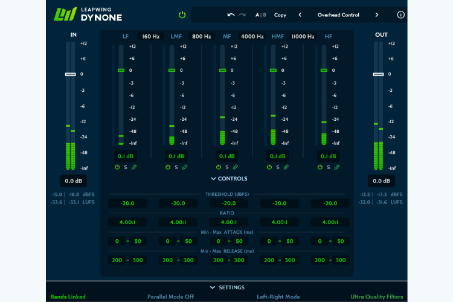
Task: Solo the MF band
Action: tap(226, 167)
